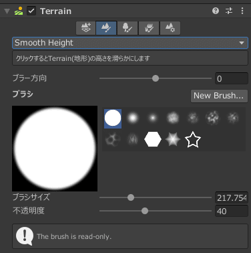Click the ブラシ section heading

[23, 94]
